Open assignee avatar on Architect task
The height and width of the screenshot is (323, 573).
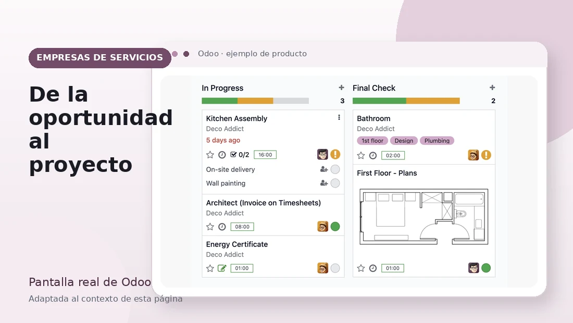322,227
